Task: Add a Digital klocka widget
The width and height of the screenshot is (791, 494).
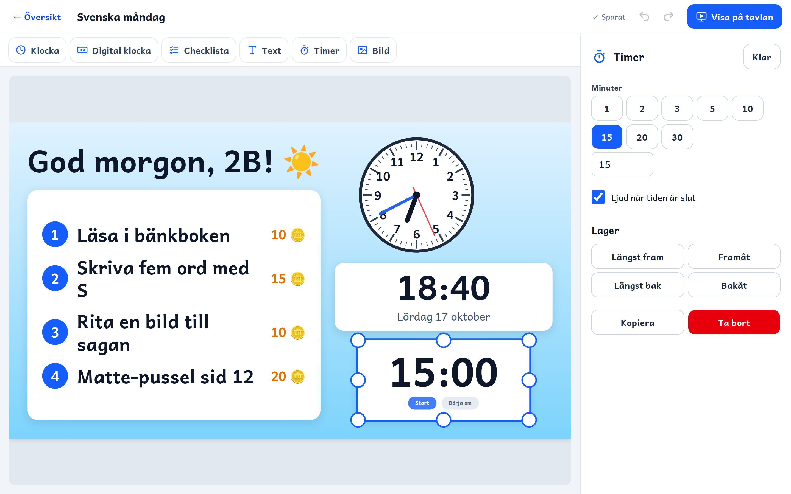Action: pos(114,50)
